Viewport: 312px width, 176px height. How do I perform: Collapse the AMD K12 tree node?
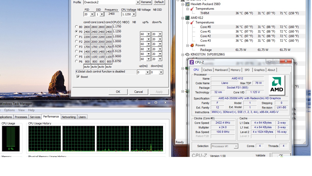click(x=183, y=18)
